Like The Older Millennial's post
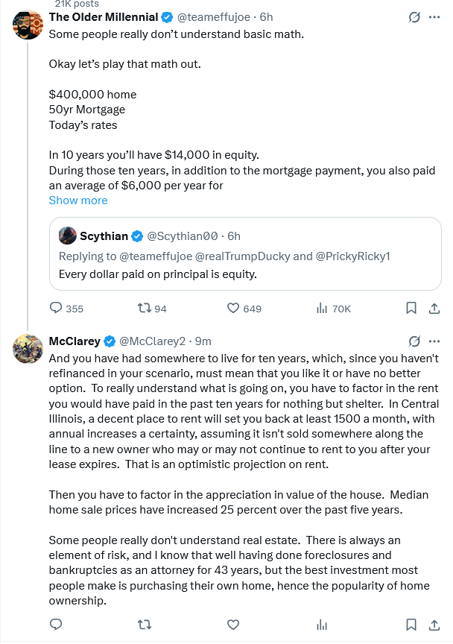 (232, 308)
